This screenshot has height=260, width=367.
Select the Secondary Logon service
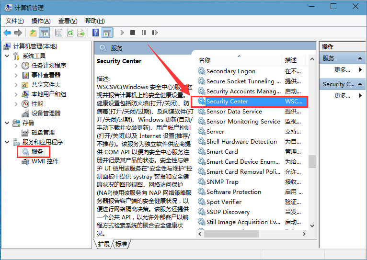(x=252, y=71)
